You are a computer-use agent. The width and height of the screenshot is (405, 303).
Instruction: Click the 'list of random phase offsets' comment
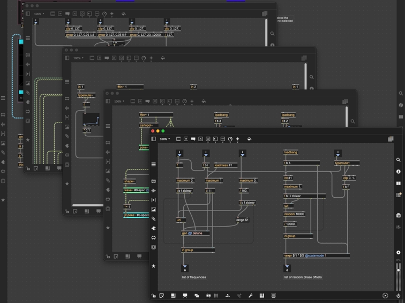(303, 277)
